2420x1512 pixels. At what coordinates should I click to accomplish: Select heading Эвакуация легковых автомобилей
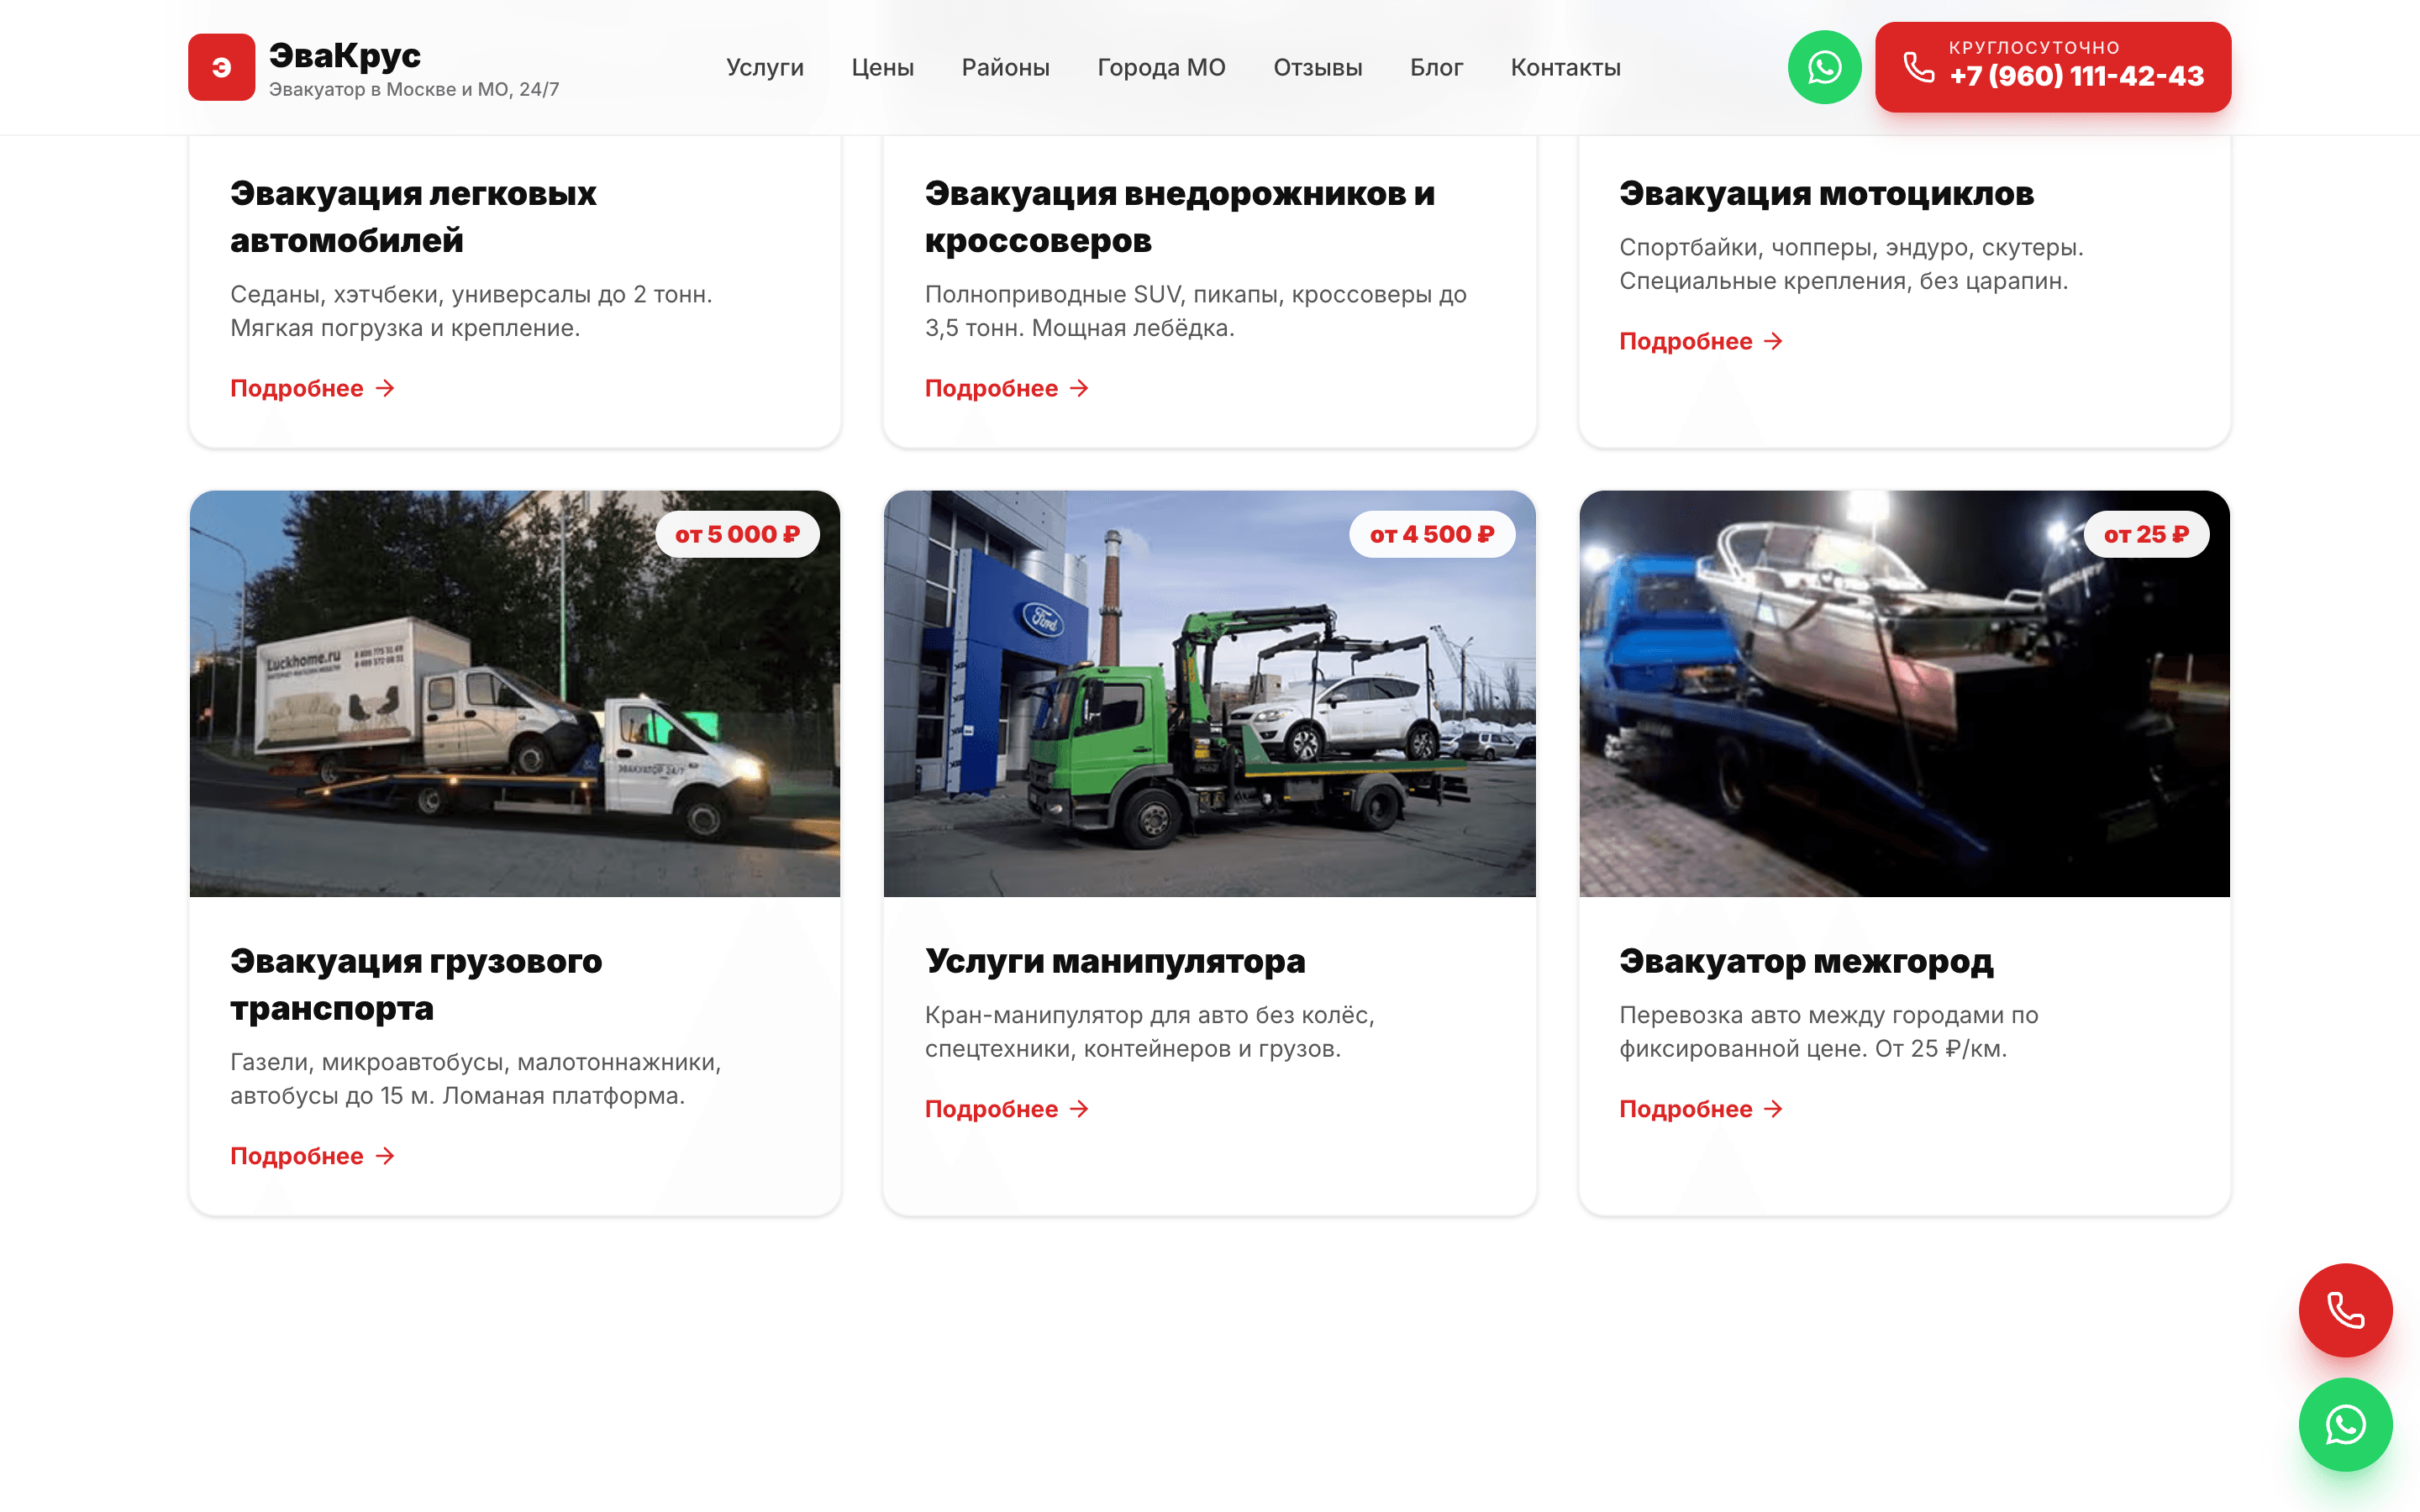tap(413, 217)
